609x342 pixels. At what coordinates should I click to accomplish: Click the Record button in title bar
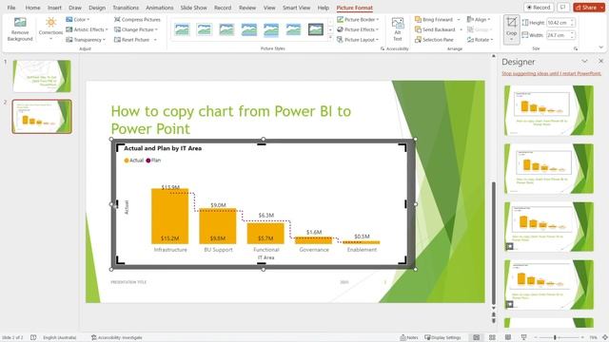click(x=539, y=8)
